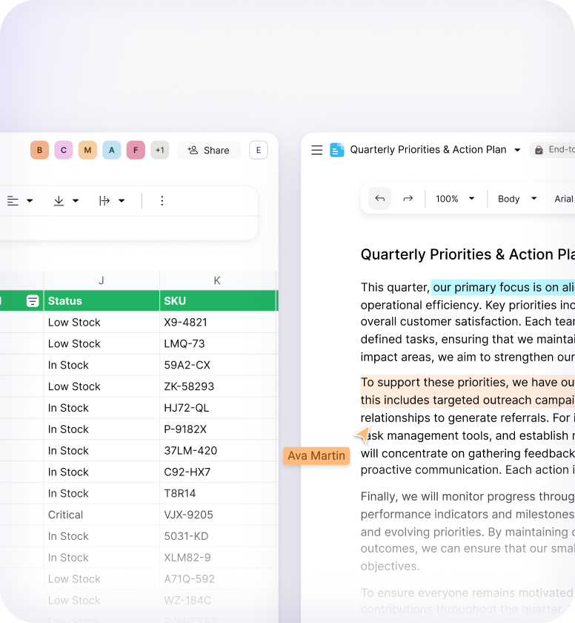The width and height of the screenshot is (575, 623).
Task: Expand the document title dropdown arrow
Action: coord(517,150)
